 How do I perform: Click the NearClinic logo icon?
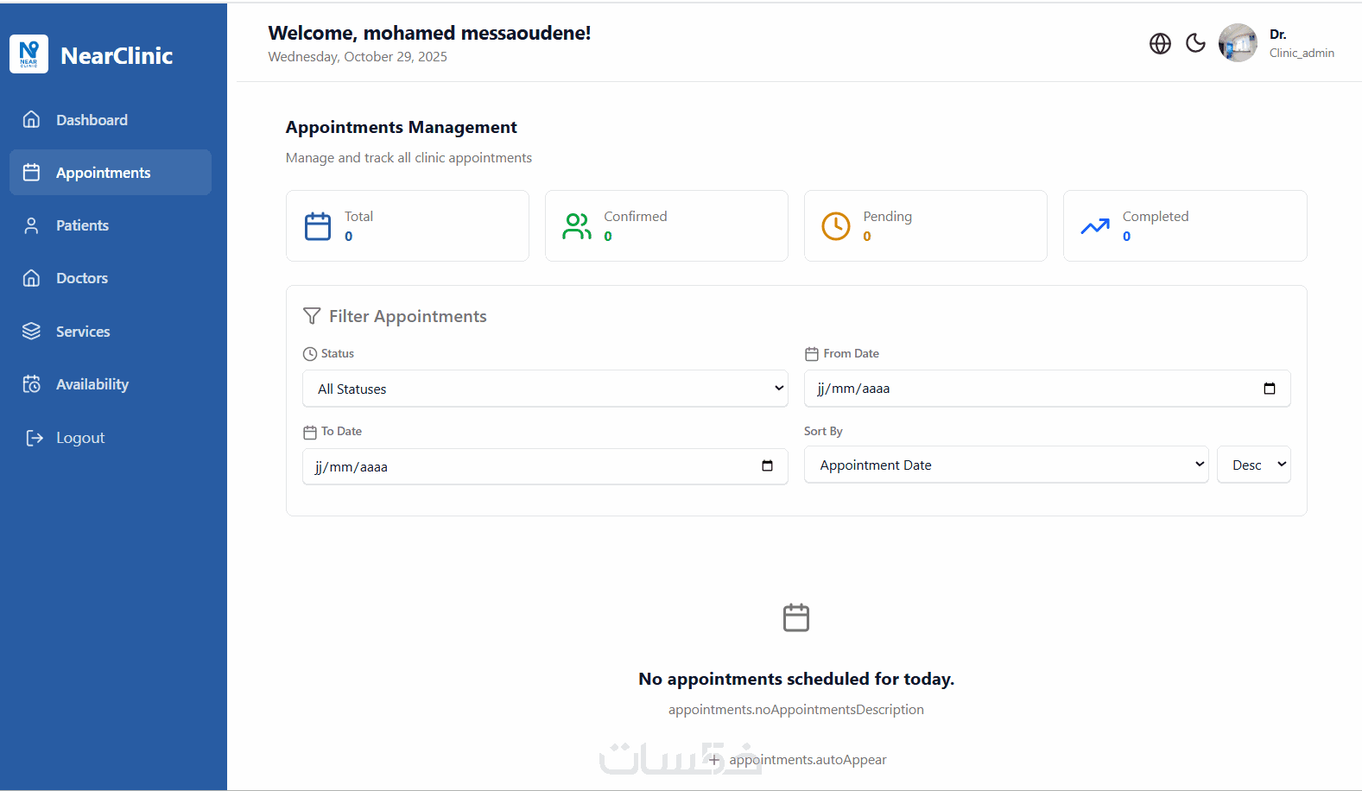(x=29, y=54)
